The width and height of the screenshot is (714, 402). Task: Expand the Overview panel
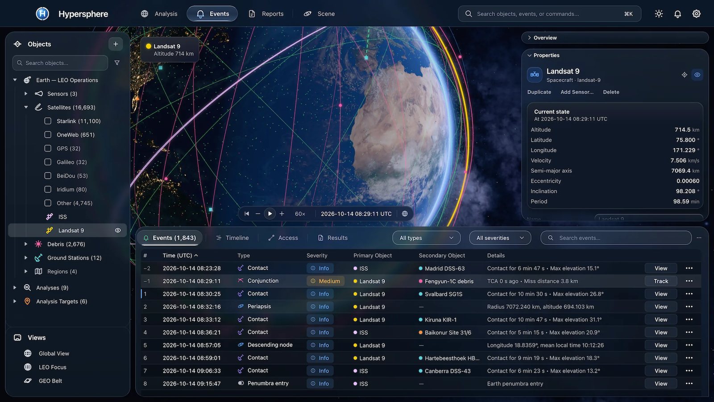615,37
